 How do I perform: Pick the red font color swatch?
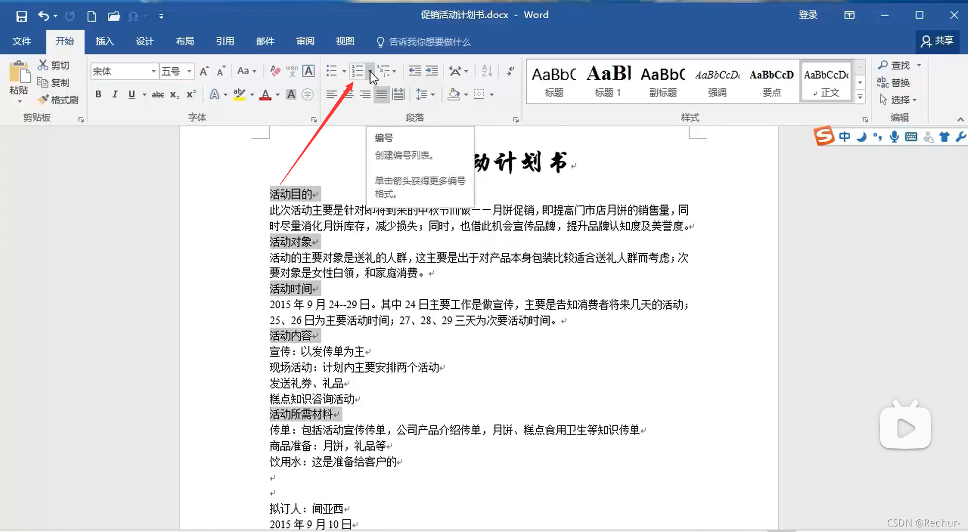pos(266,94)
